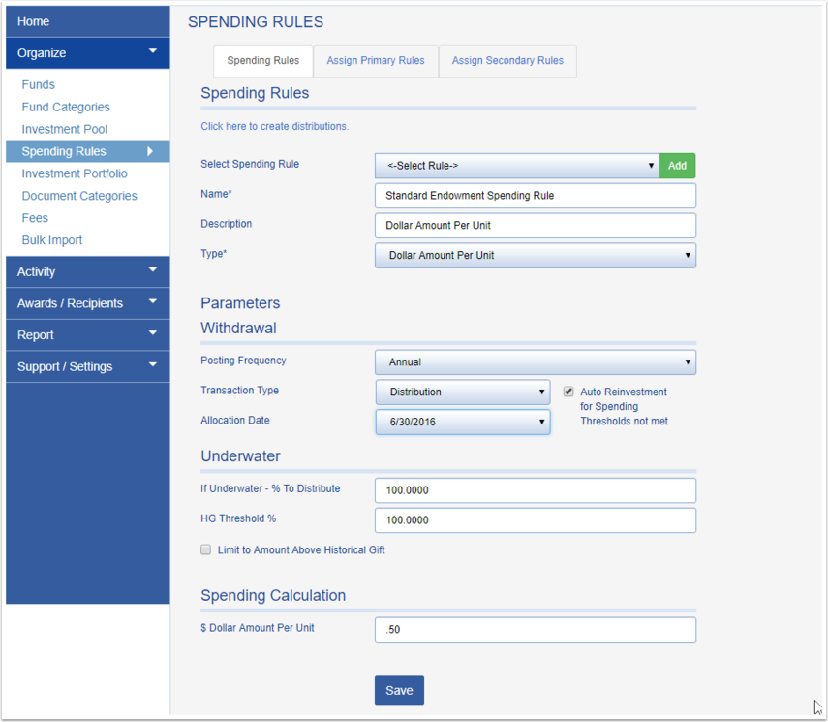
Task: Open the Transaction Type dropdown
Action: coord(463,392)
